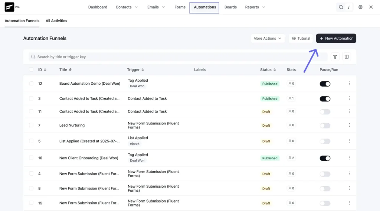The width and height of the screenshot is (380, 211).
Task: Open three-dot menu for automation ID 15
Action: [350, 203]
